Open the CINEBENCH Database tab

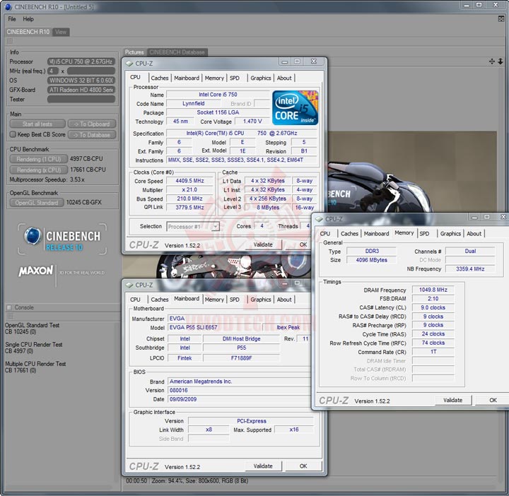[x=177, y=52]
